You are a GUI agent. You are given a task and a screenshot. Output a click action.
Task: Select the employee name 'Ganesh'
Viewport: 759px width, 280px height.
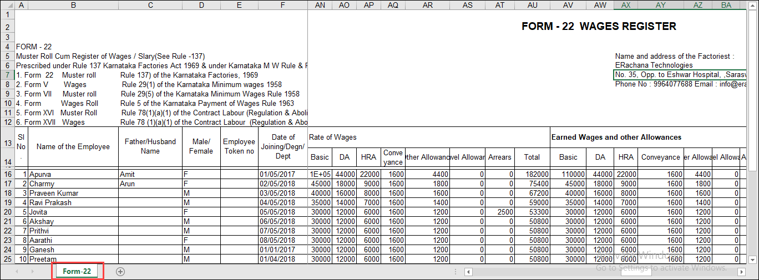click(x=73, y=250)
